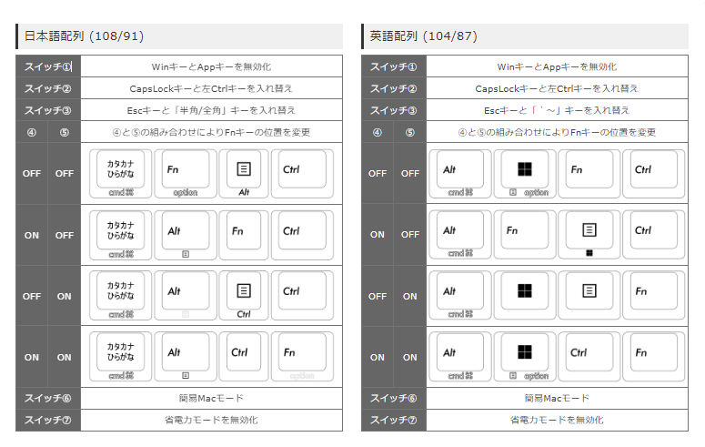
Task: Click the ④ column header in Japanese table
Action: [x=32, y=132]
